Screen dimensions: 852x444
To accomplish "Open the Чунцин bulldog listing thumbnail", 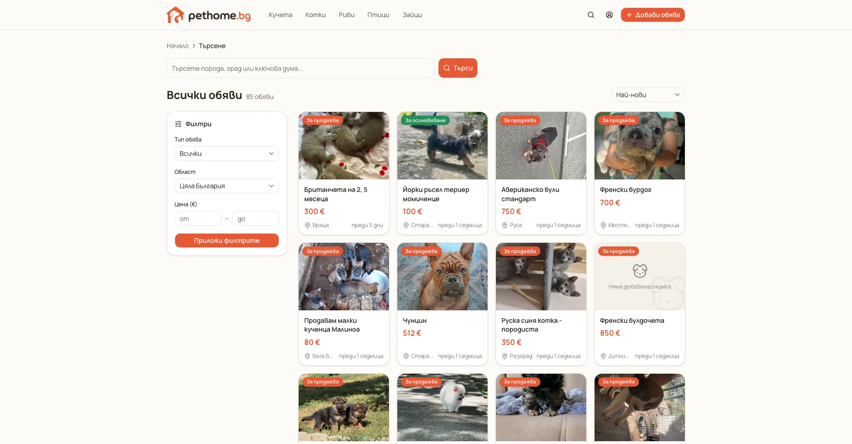I will point(442,277).
